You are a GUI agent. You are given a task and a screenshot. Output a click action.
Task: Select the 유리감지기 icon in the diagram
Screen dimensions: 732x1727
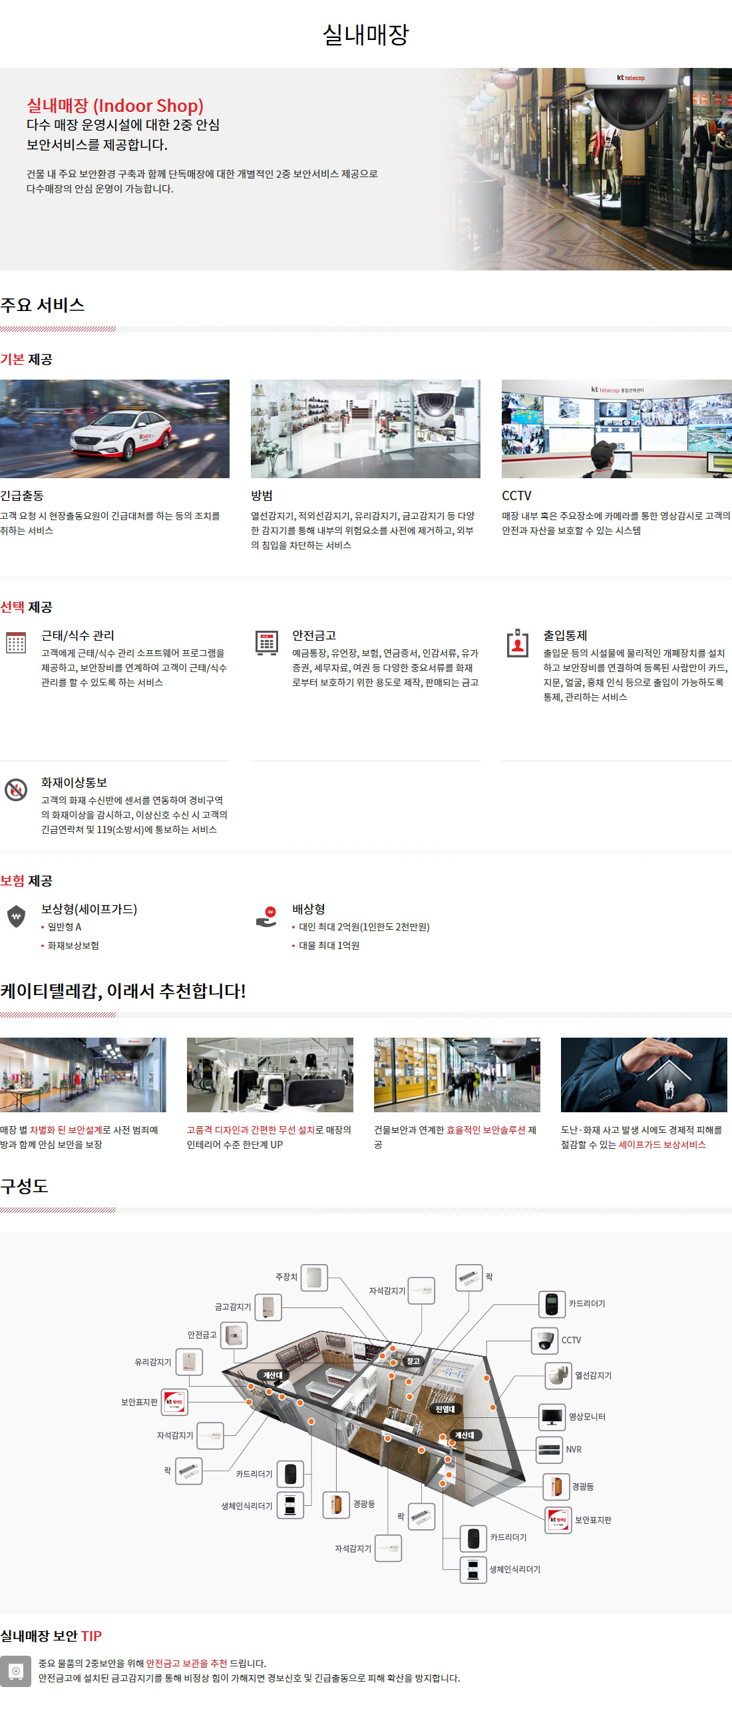coord(189,1362)
